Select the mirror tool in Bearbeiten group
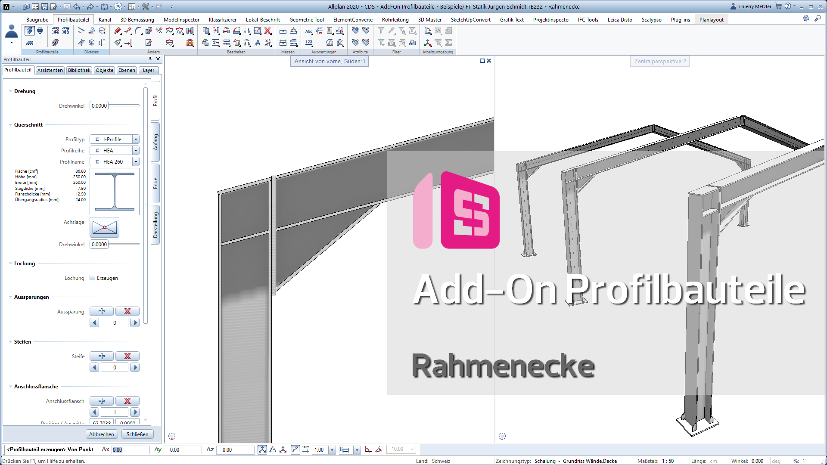The width and height of the screenshot is (827, 465). pos(248,31)
